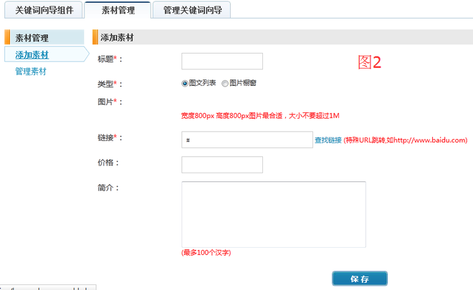Image resolution: width=473 pixels, height=290 pixels.
Task: Click inside the 简介 text area
Action: [273, 214]
